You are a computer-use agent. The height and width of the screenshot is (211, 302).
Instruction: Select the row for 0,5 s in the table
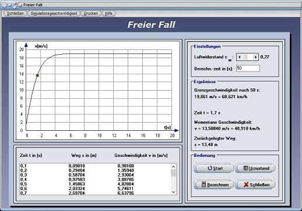[x=95, y=184]
